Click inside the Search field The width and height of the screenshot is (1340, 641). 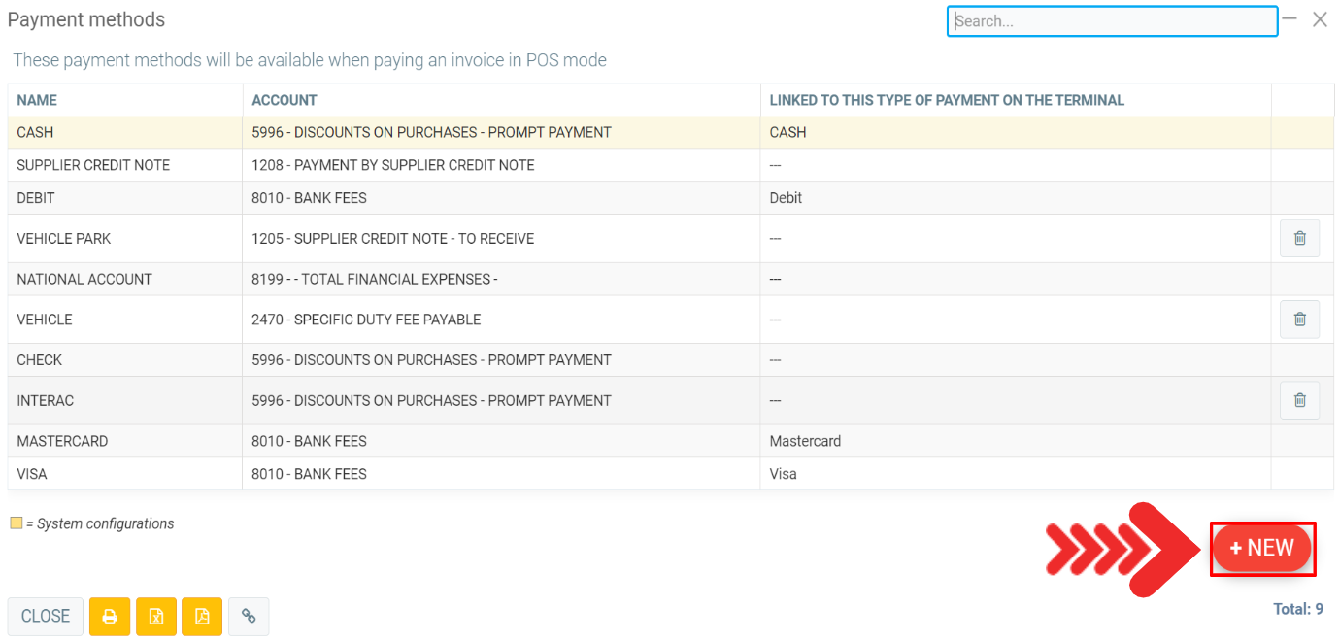click(1112, 20)
